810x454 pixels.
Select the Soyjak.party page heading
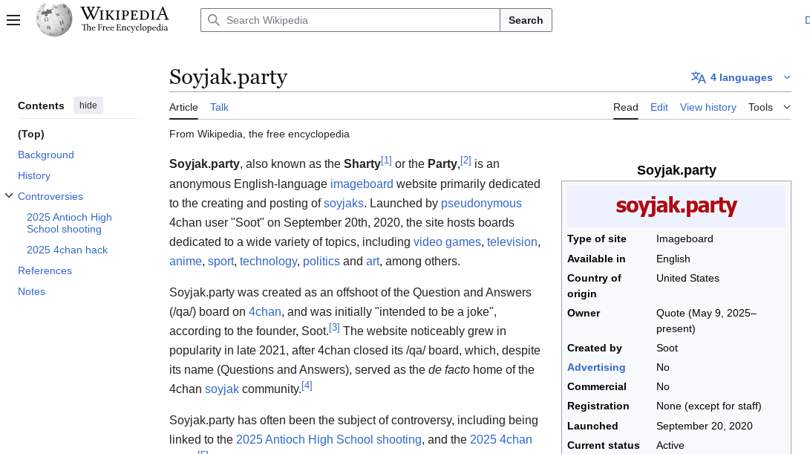tap(229, 77)
